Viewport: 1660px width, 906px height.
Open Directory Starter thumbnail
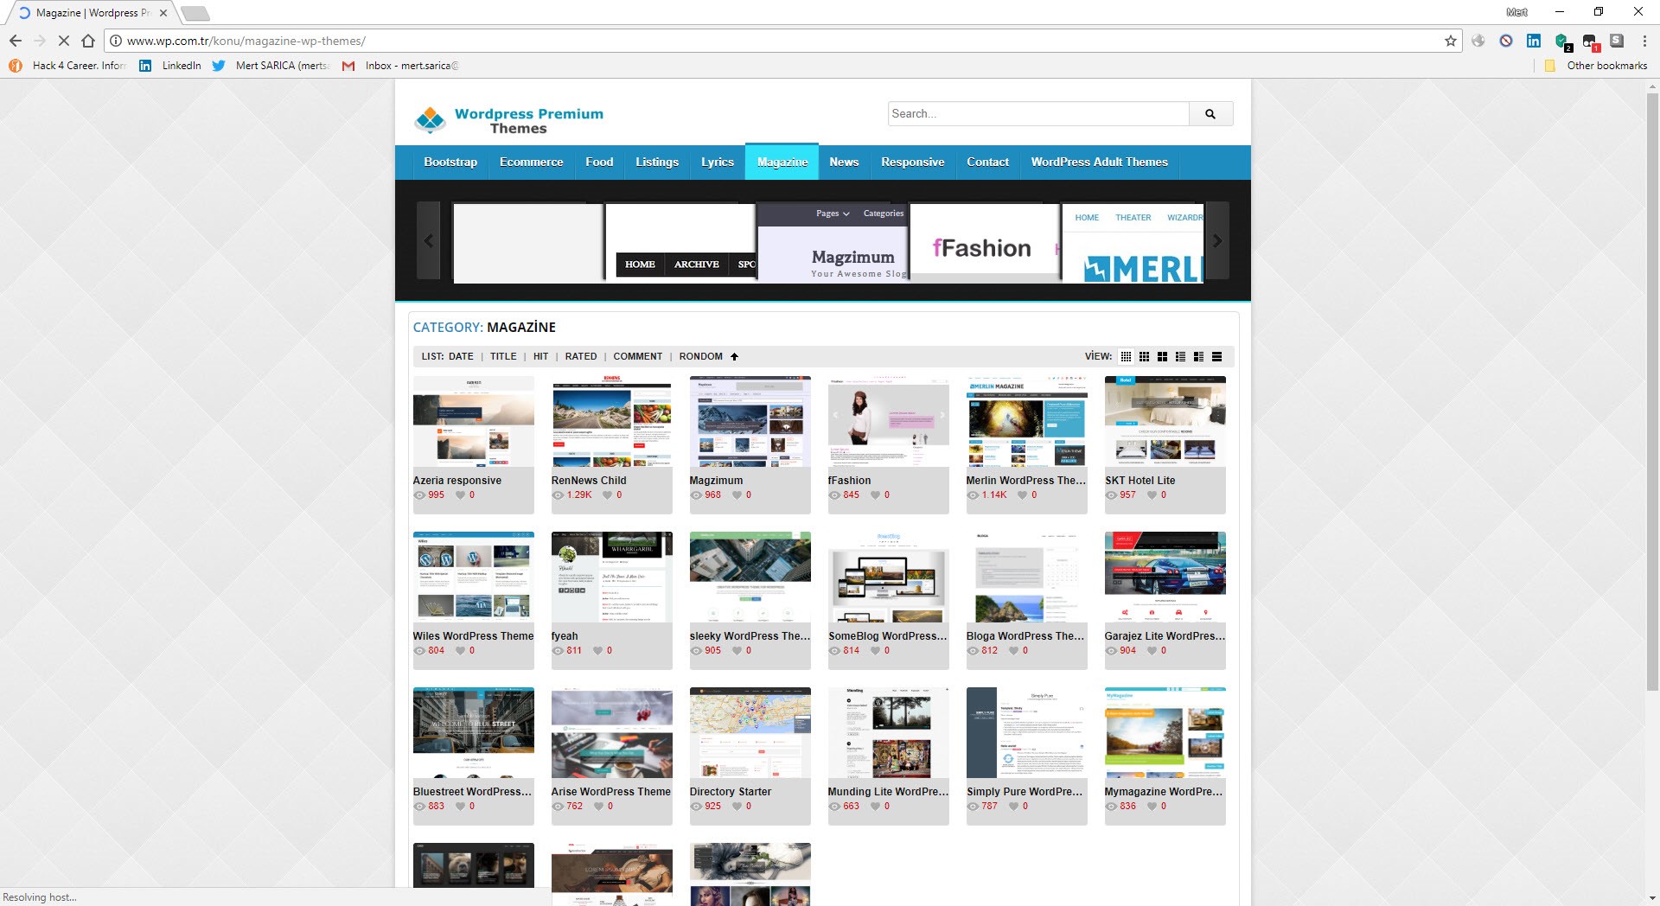(750, 733)
